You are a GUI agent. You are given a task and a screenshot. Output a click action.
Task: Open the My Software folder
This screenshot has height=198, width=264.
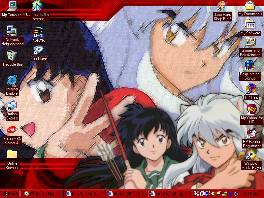coord(250,25)
